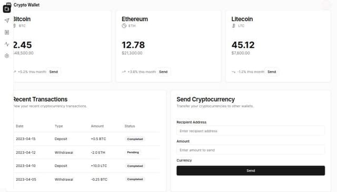337x192 pixels.
Task: Click the +10.0 LTC amount
Action: pos(99,166)
